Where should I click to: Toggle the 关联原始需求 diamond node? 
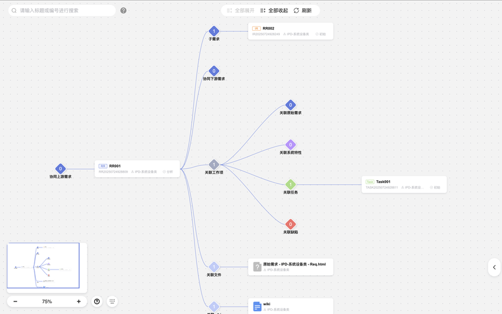point(291,105)
